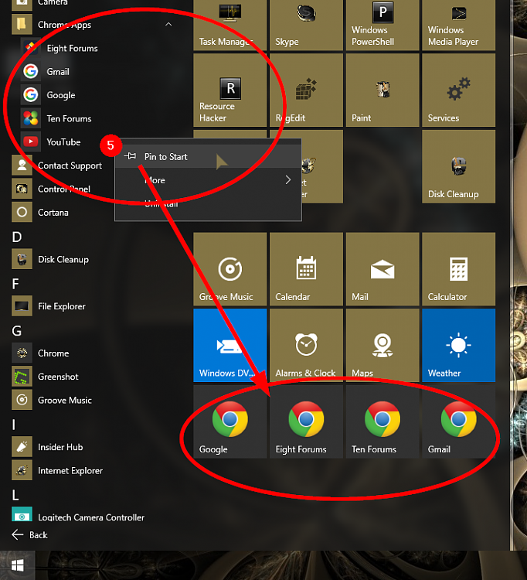Launch the Resource Hacker tile
This screenshot has height=580, width=527.
(x=229, y=90)
